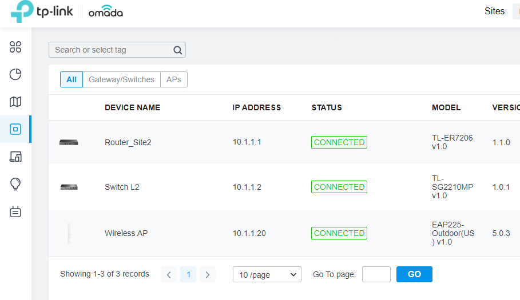Open the Router_Site2 device name

(x=128, y=142)
